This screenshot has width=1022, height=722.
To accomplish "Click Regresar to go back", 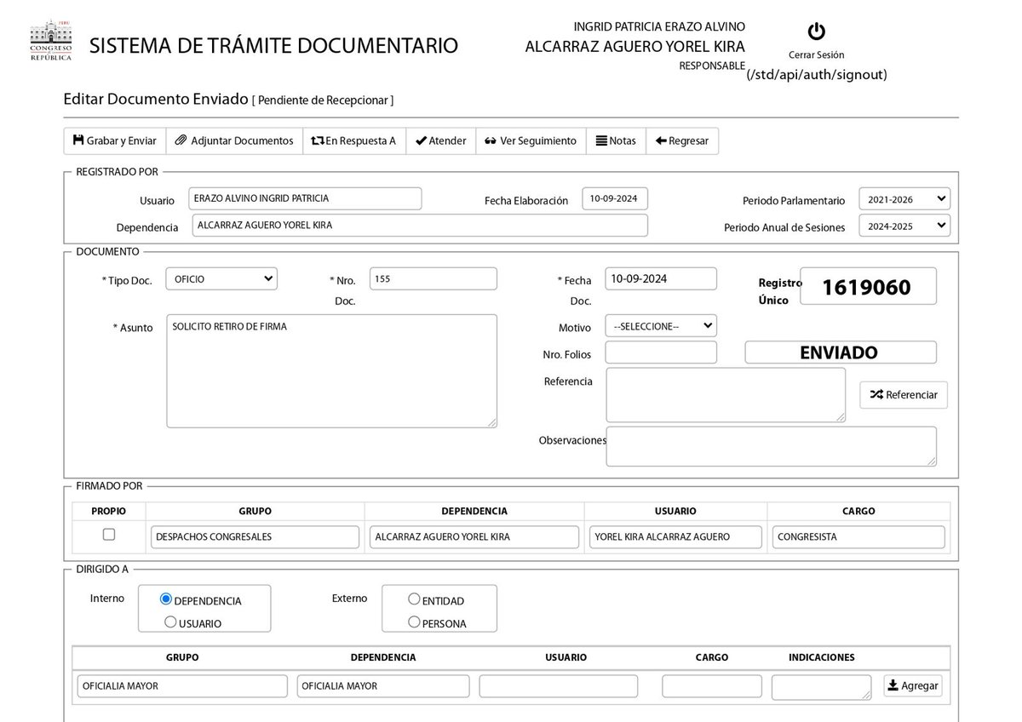I will pos(682,140).
